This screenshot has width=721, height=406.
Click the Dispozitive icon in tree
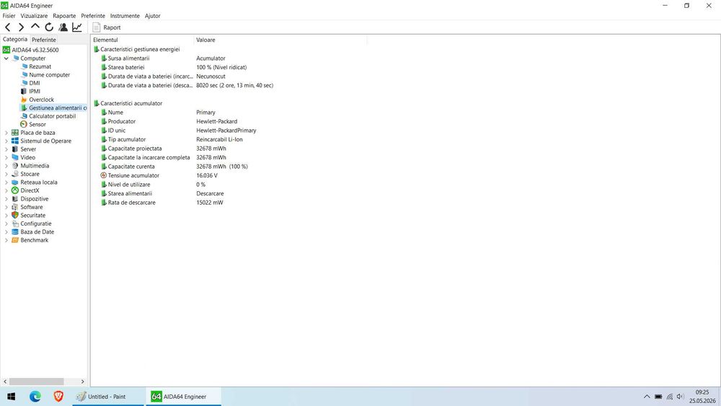point(15,199)
